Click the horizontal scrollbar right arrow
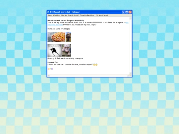This screenshot has height=134, width=179. (x=128, y=75)
